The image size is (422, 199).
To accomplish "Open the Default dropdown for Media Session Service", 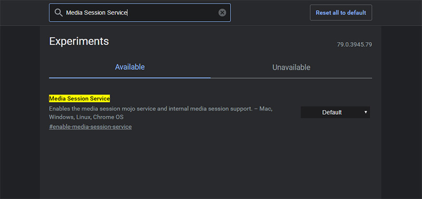I will tap(335, 112).
